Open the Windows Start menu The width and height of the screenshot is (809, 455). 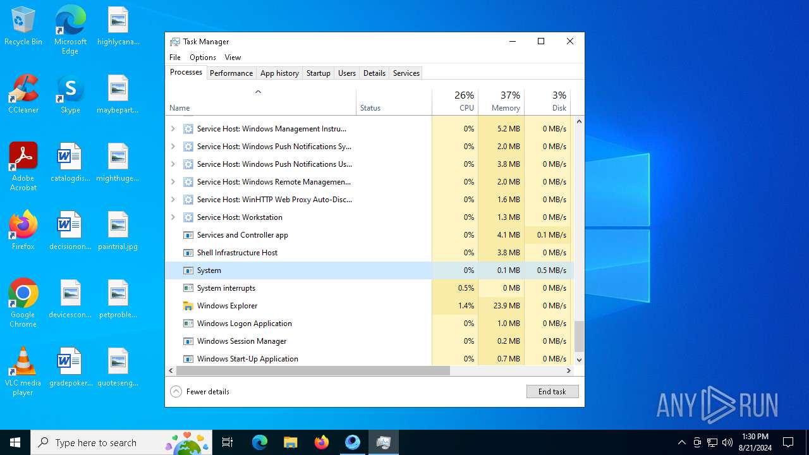[x=15, y=442]
